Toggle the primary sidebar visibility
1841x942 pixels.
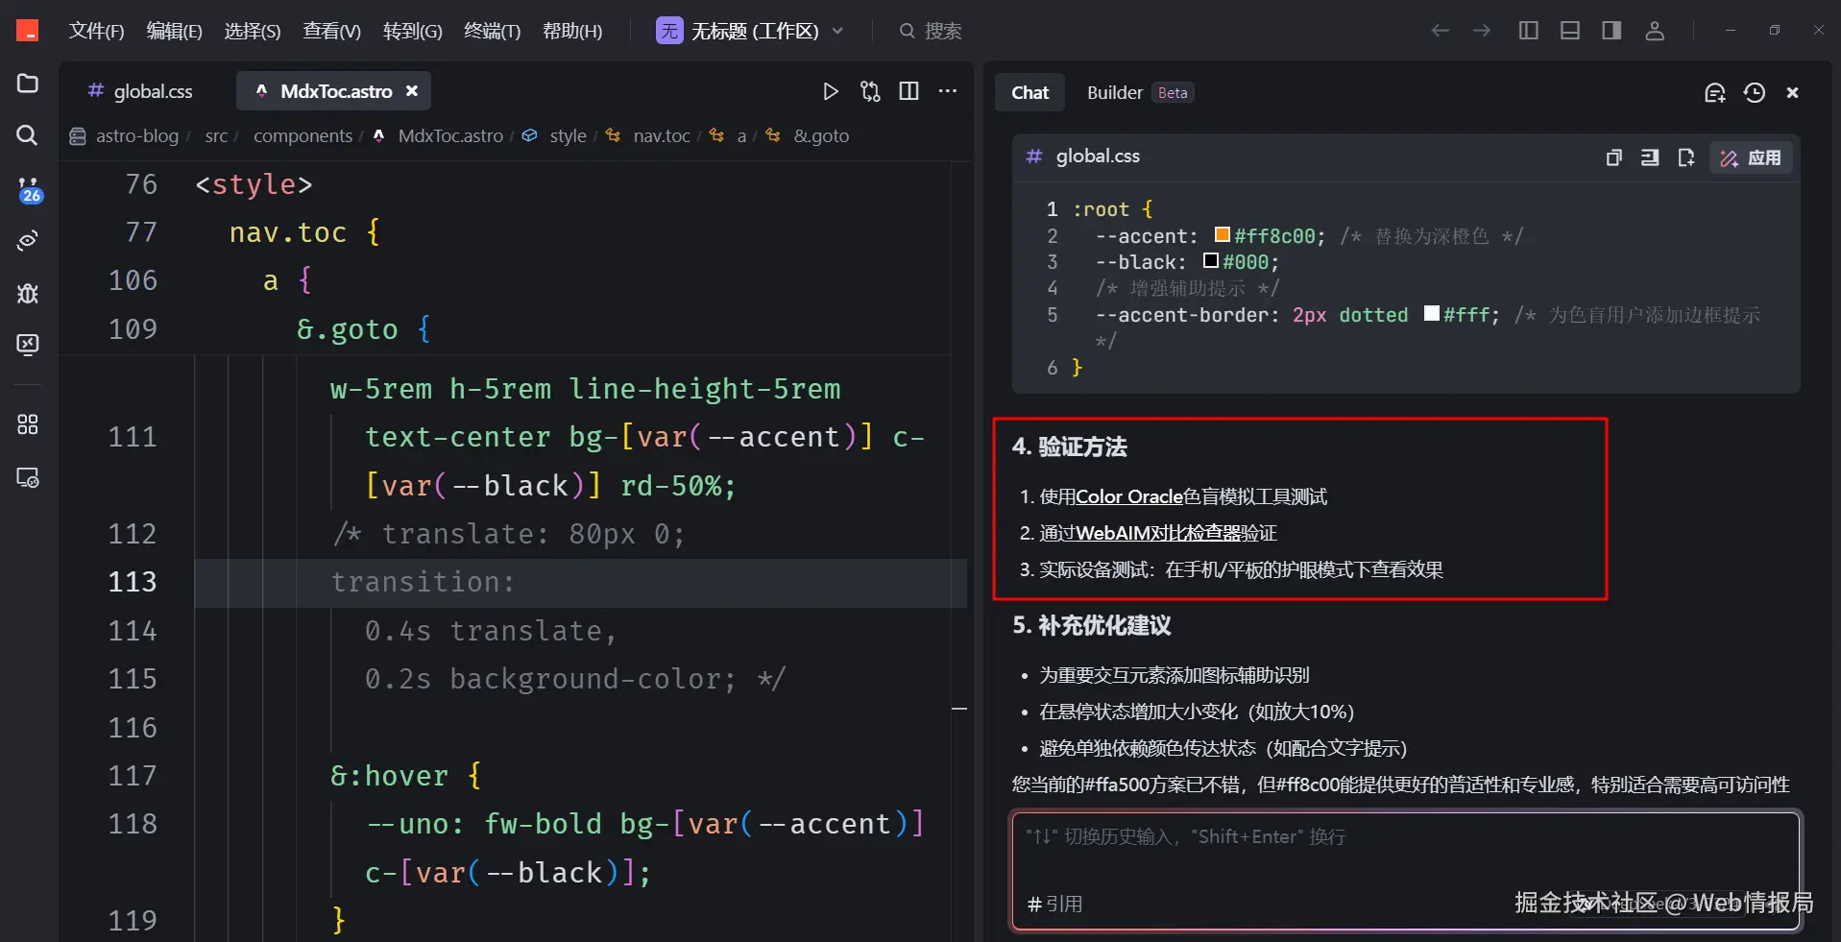[1527, 30]
